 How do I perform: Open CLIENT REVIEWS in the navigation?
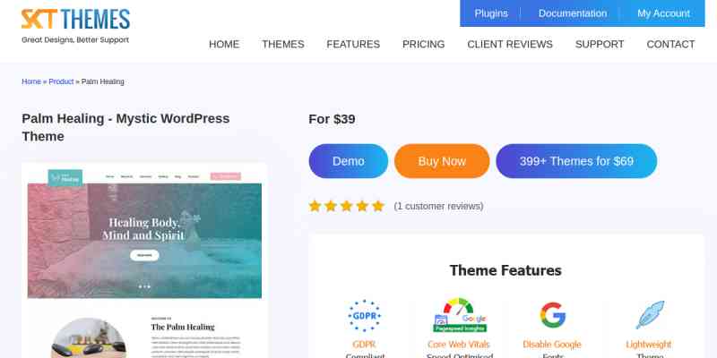click(510, 44)
